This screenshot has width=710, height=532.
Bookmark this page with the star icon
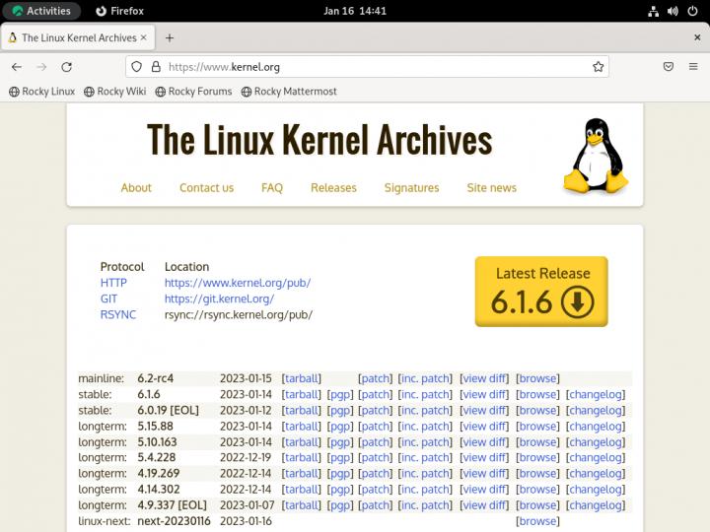(x=598, y=67)
